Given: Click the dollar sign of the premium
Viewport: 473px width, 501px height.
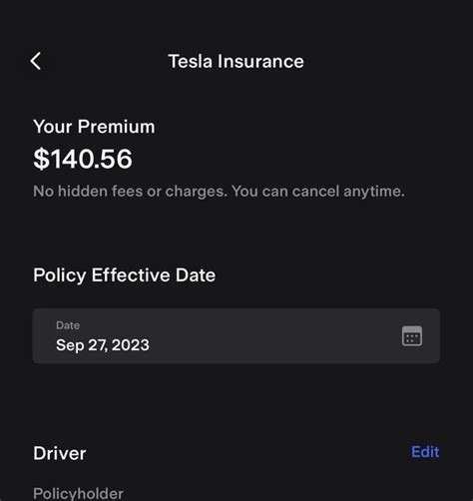Looking at the screenshot, I should click(x=41, y=159).
